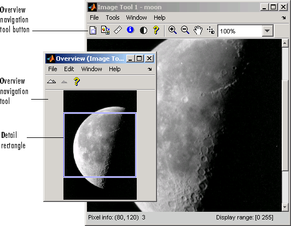
Task: Click inside the blue detail rectangle
Action: [x=100, y=145]
